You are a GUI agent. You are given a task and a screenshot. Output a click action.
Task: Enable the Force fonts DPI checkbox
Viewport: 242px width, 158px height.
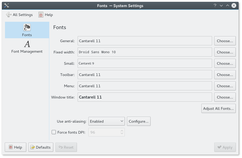(x=54, y=132)
